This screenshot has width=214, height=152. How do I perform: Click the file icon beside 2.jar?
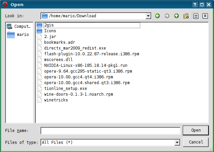[39, 37]
